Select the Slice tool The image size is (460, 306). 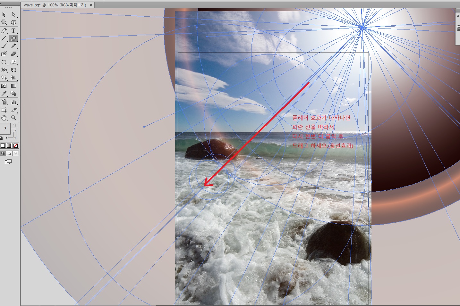click(x=13, y=110)
